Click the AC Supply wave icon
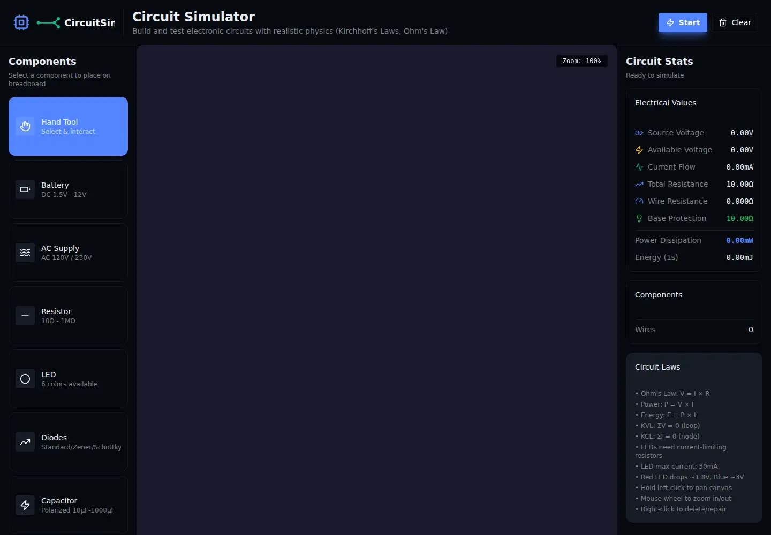The height and width of the screenshot is (535, 771). tap(25, 253)
